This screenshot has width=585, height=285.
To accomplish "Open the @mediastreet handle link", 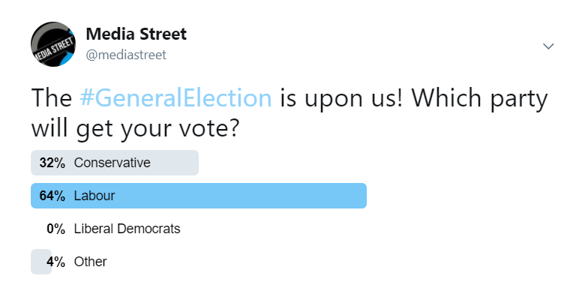I will pos(126,55).
